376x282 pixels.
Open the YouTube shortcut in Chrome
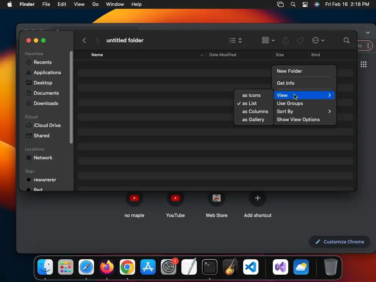(x=175, y=204)
